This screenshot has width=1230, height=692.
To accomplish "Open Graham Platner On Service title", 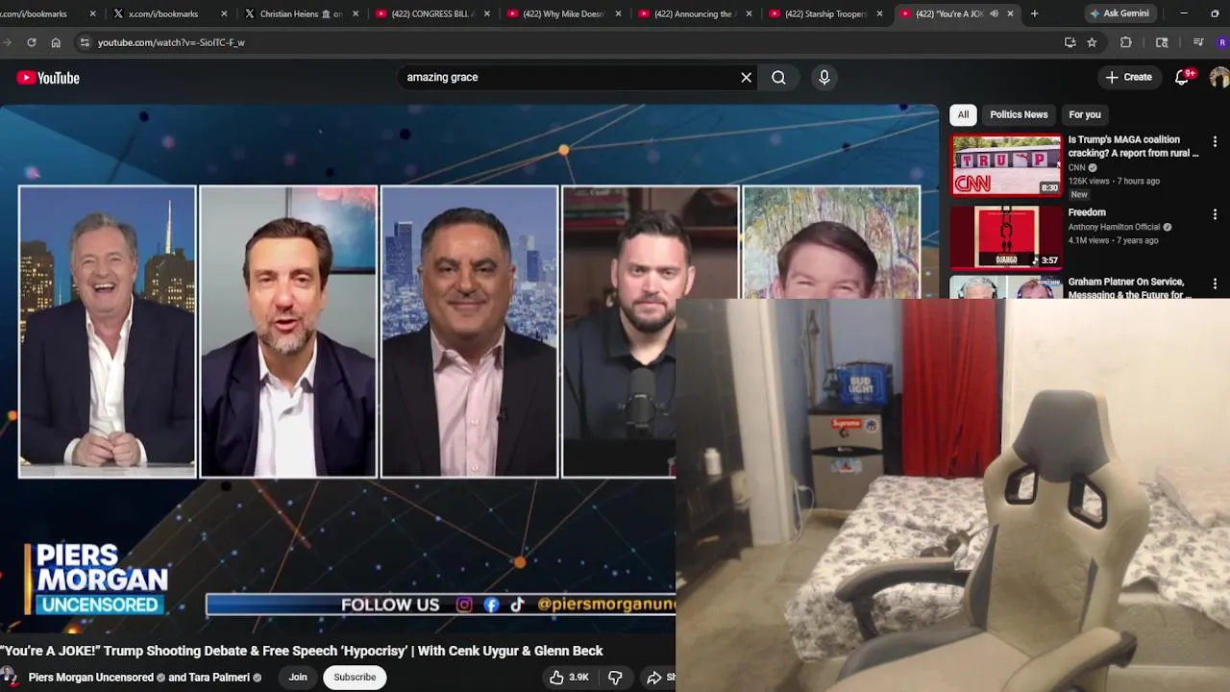I will [x=1130, y=288].
